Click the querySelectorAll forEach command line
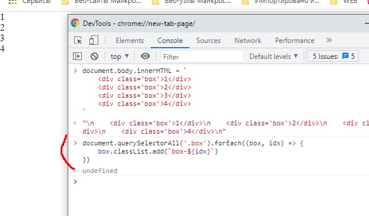The image size is (369, 216). pos(193,143)
